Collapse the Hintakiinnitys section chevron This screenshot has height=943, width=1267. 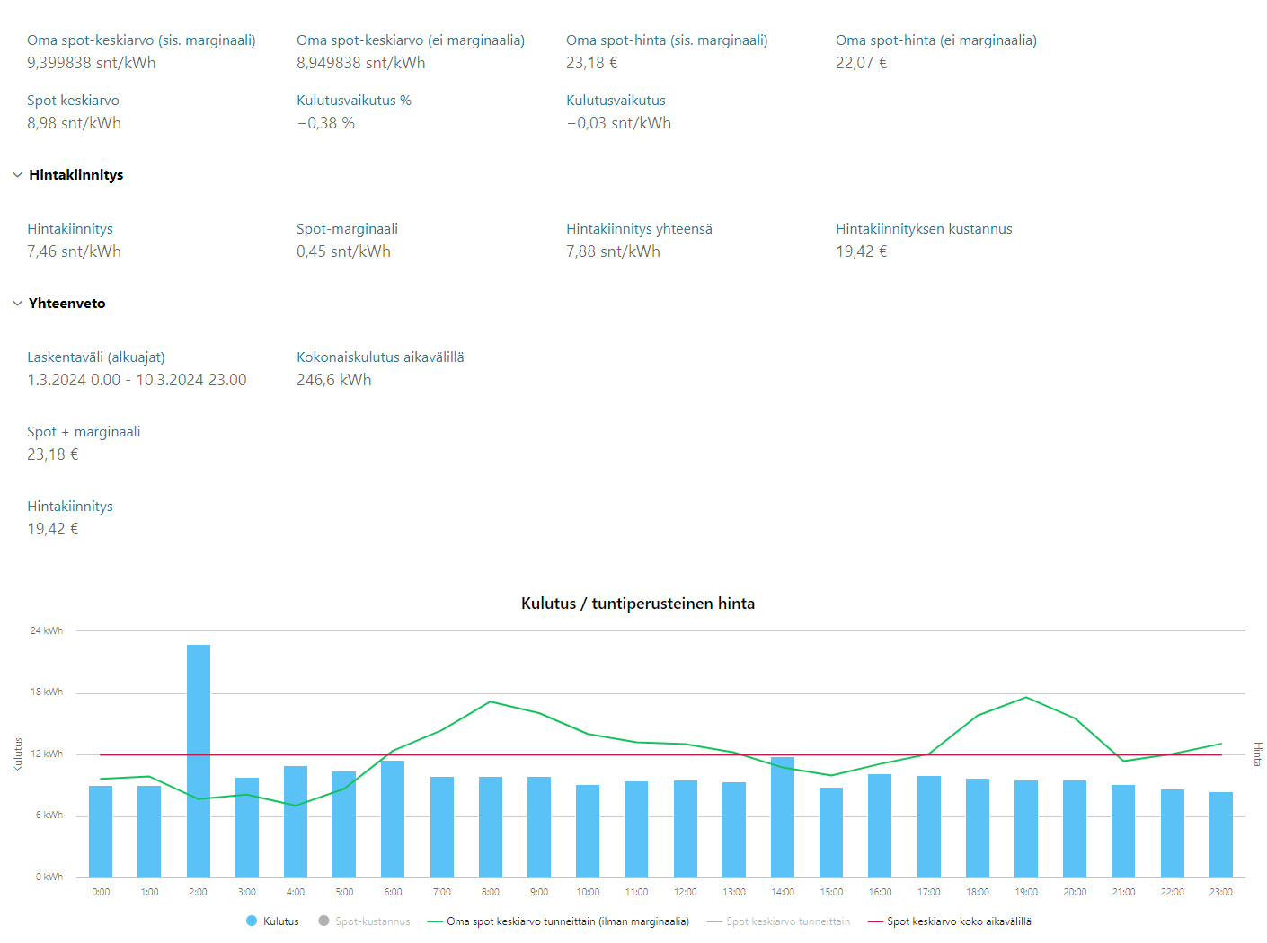17,175
